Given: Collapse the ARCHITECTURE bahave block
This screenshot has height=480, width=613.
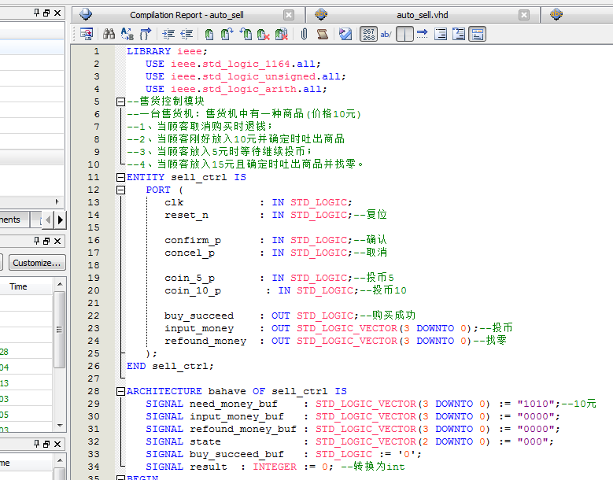Looking at the screenshot, I should click(x=120, y=391).
